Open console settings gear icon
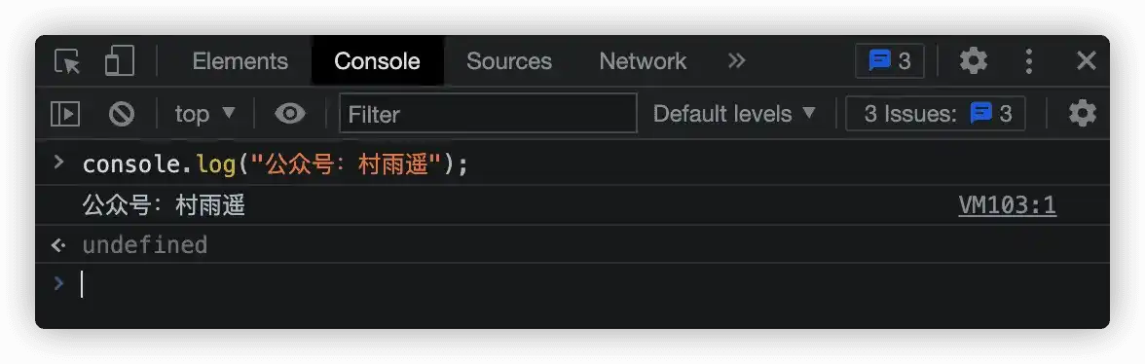The height and width of the screenshot is (364, 1145). (1083, 114)
